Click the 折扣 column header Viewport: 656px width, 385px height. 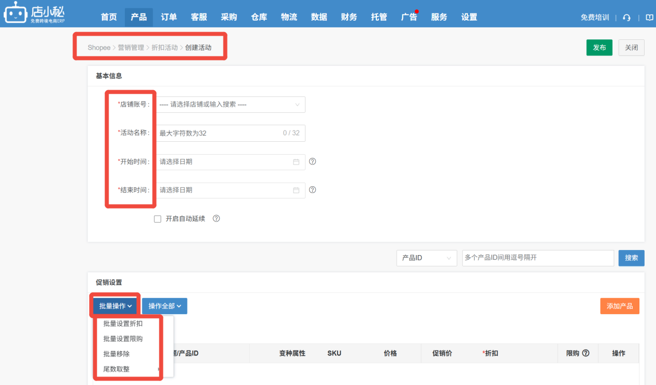point(491,353)
